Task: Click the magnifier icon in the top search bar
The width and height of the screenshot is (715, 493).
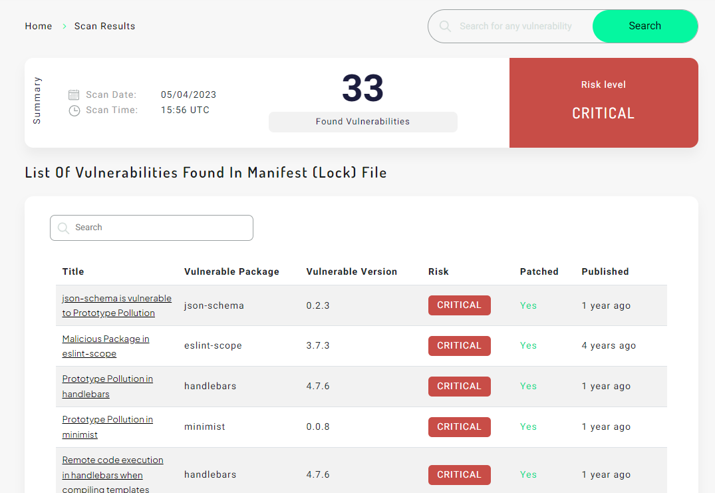Action: [445, 26]
